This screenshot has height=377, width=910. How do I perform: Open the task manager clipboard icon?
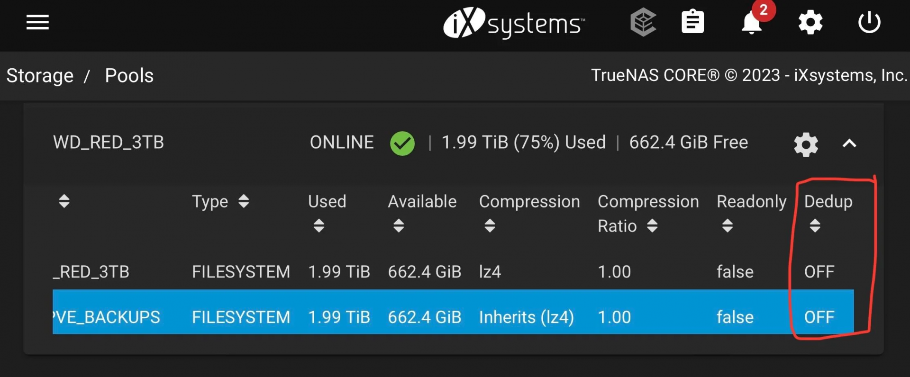point(692,22)
